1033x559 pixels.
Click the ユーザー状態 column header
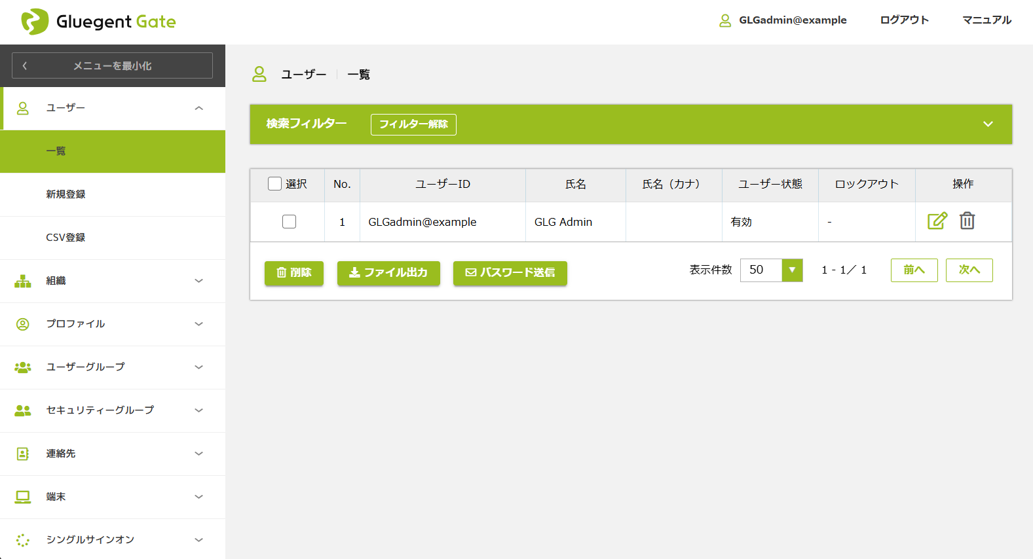point(770,185)
